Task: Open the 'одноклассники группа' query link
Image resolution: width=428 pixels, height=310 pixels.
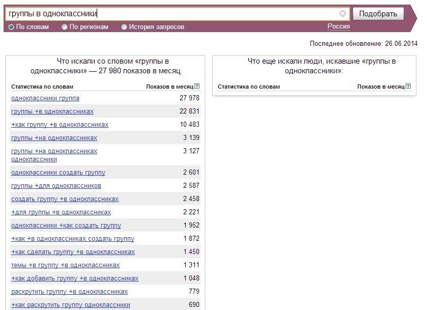Action: click(45, 98)
